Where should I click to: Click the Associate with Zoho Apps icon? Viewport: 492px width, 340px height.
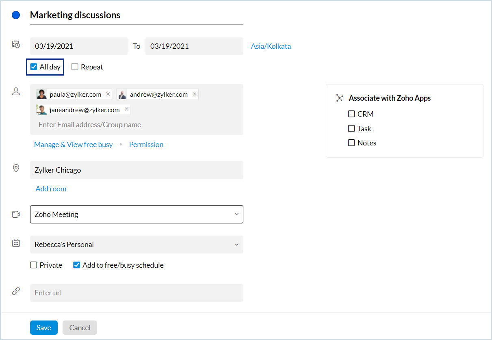pos(340,98)
